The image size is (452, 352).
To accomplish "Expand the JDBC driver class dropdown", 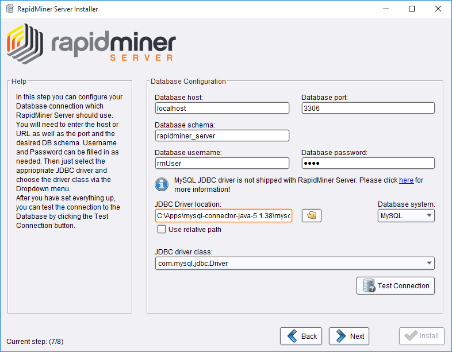I will pos(294,264).
